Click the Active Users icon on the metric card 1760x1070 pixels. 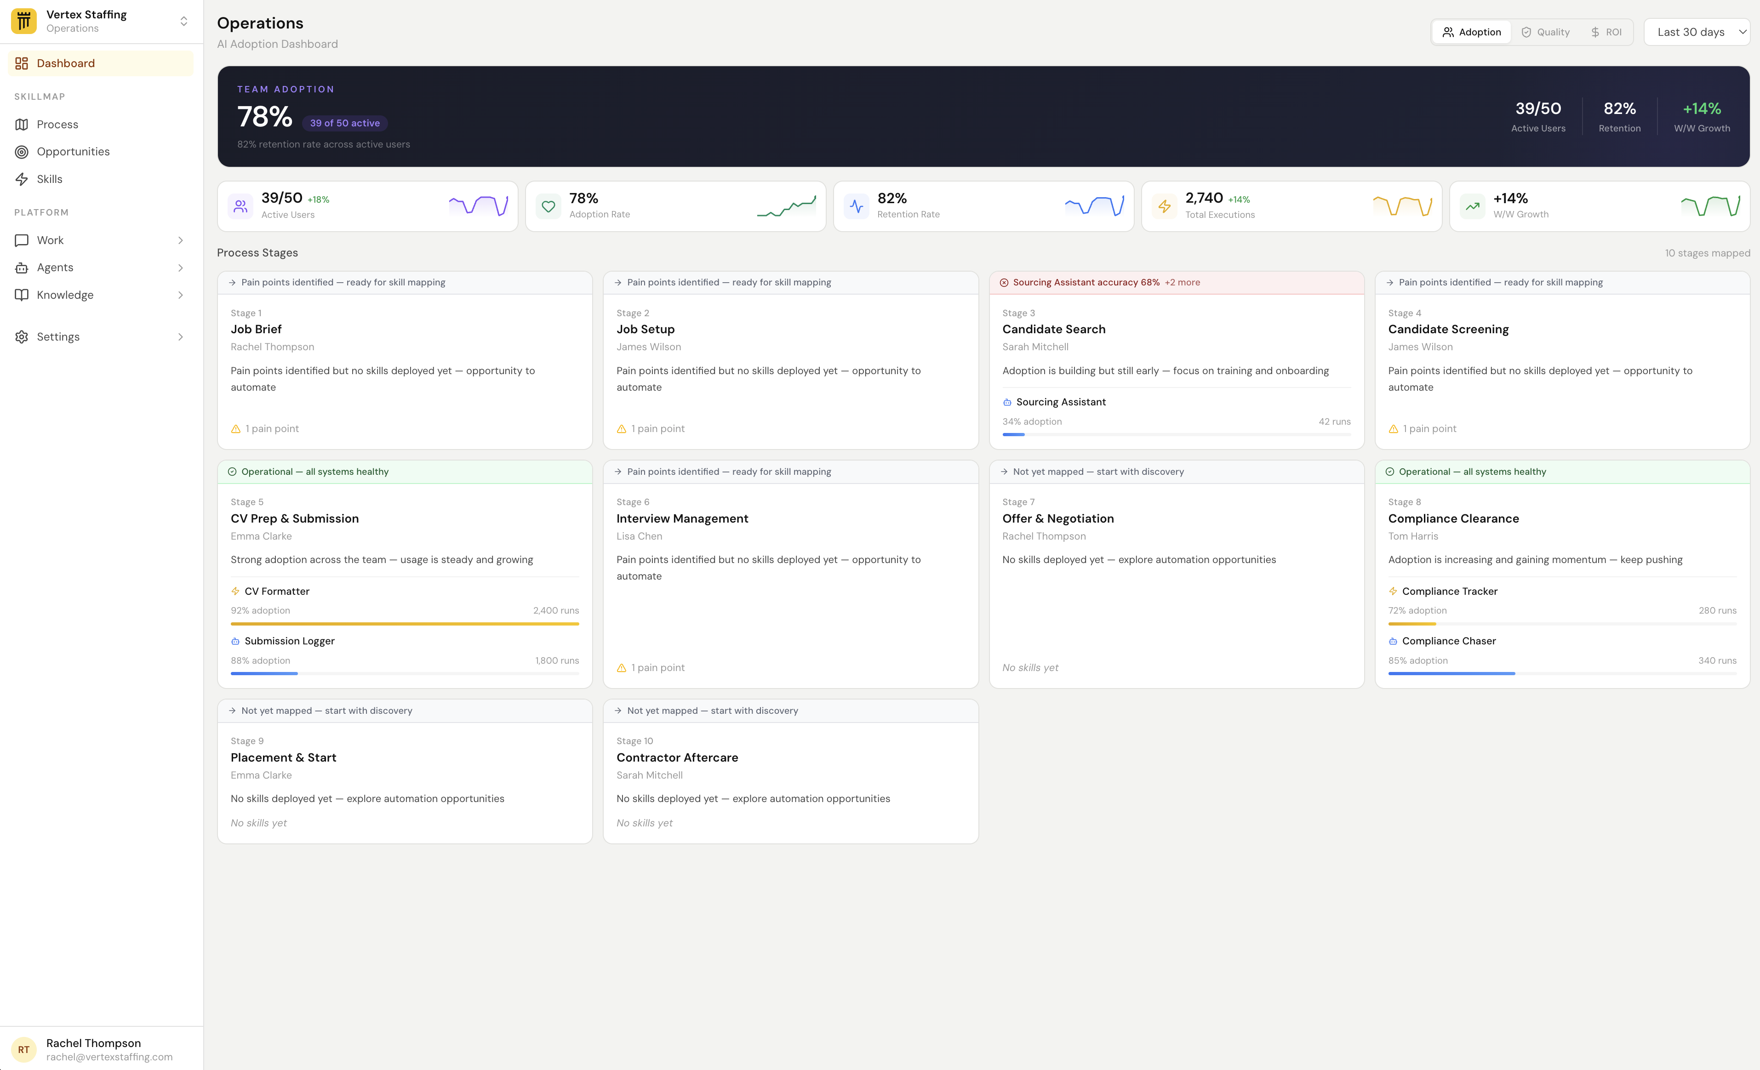click(x=240, y=206)
